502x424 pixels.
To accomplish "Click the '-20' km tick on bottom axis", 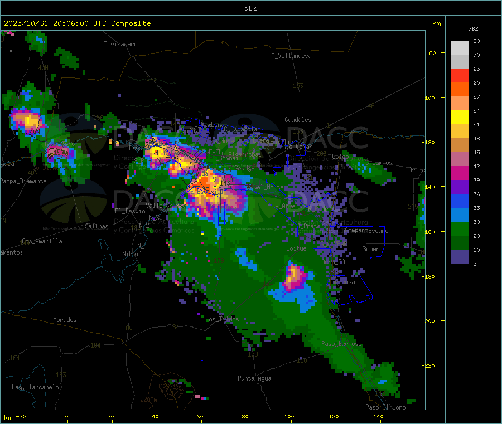I will 21,416.
